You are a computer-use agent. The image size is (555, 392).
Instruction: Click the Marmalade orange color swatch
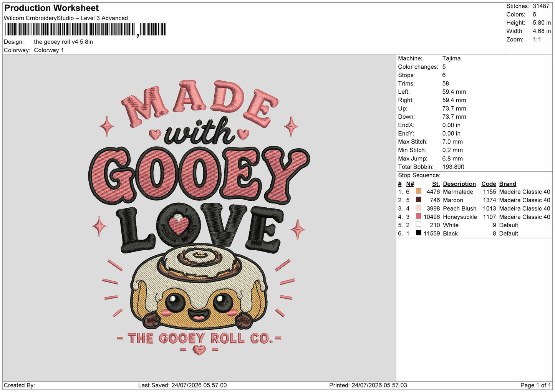tap(419, 191)
